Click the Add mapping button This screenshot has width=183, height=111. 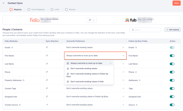tap(173, 30)
